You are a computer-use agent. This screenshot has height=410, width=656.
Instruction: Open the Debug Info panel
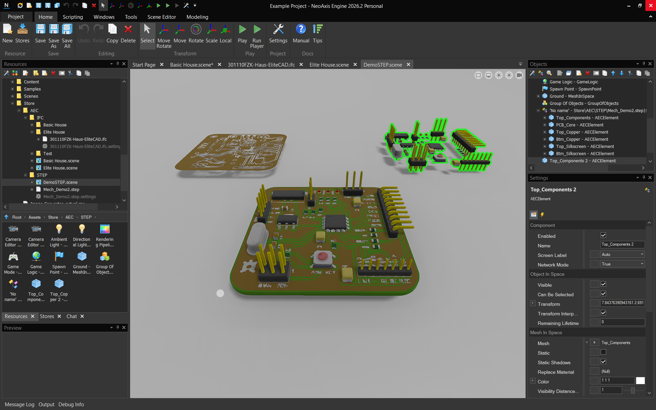71,405
